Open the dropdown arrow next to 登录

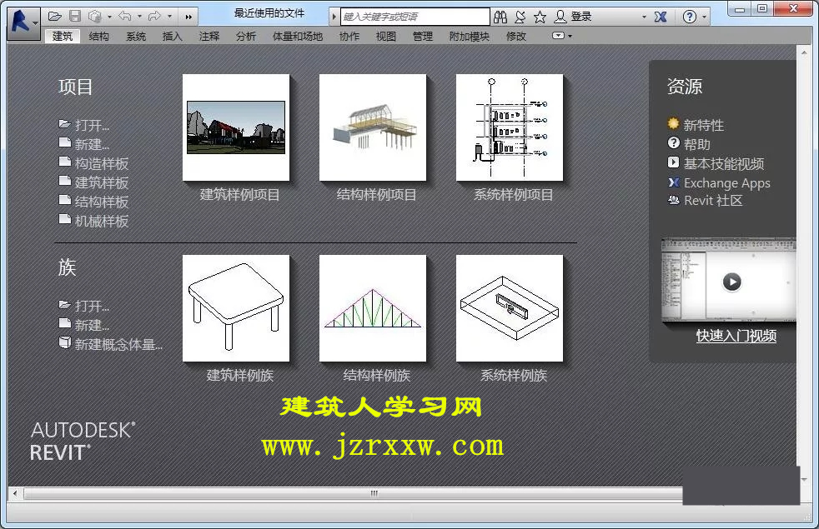[x=644, y=17]
